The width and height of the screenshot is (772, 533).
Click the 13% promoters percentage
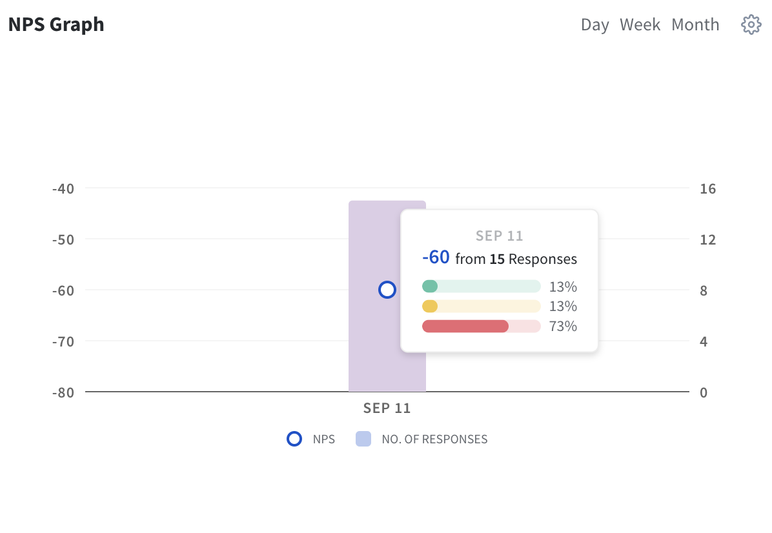point(563,287)
